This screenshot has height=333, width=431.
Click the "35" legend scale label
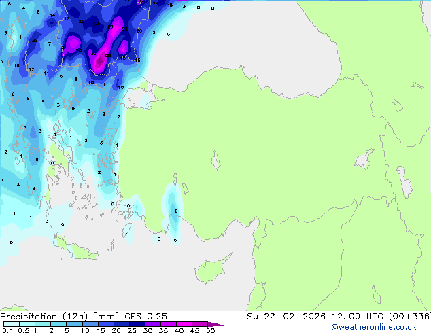(163, 330)
